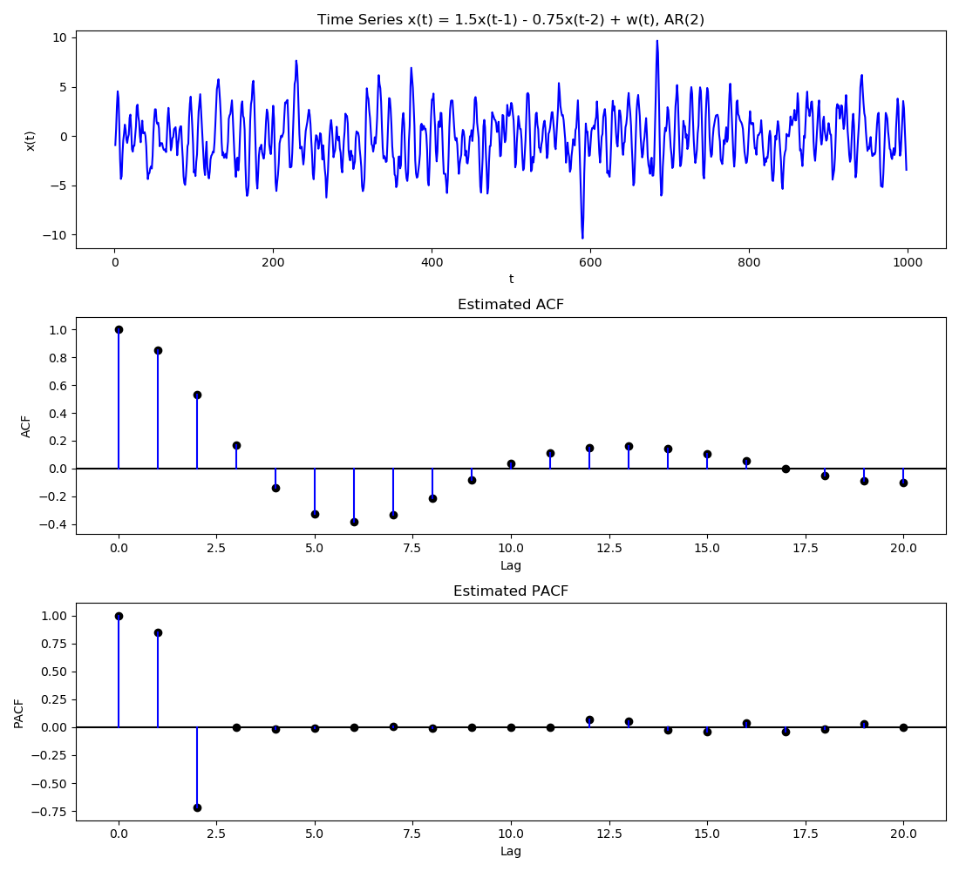959x871 pixels.
Task: Click the 'Lag' label under the ACF plot
Action: [x=511, y=565]
